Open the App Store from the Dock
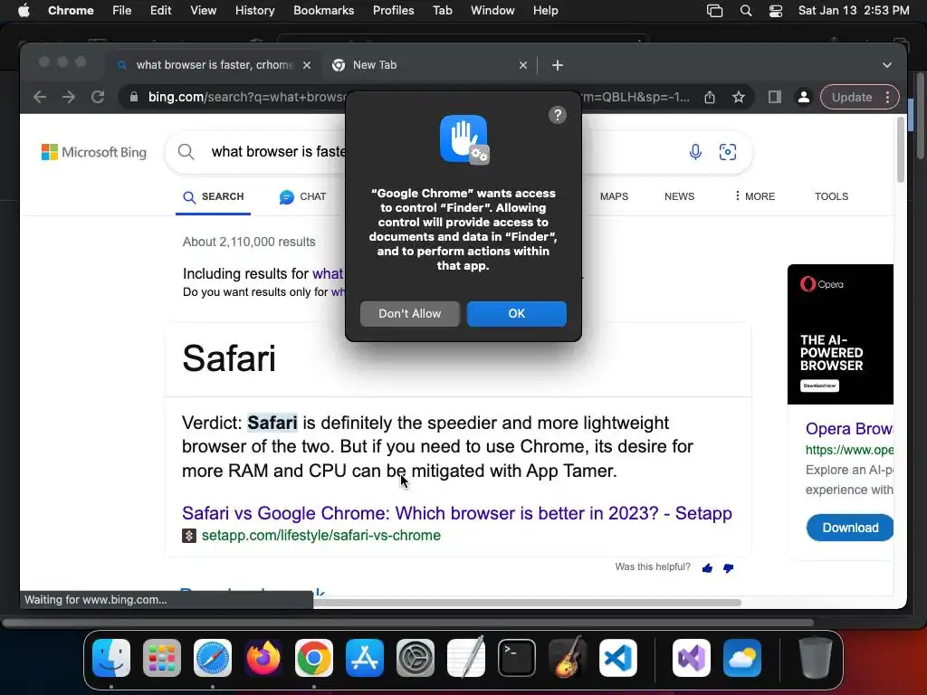The width and height of the screenshot is (927, 695). pyautogui.click(x=365, y=658)
